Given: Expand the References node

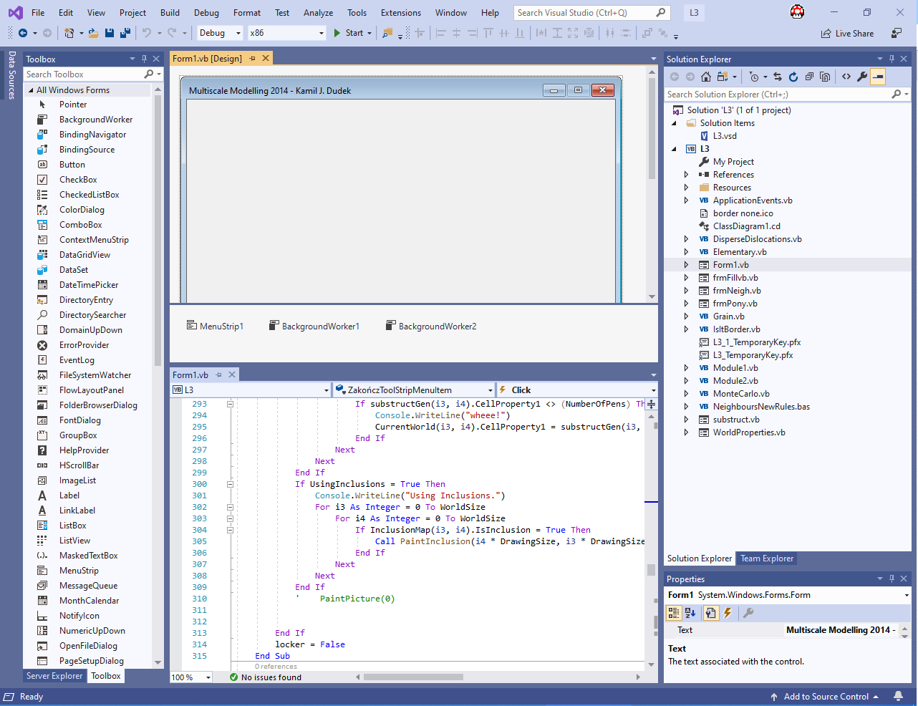Looking at the screenshot, I should pyautogui.click(x=686, y=175).
